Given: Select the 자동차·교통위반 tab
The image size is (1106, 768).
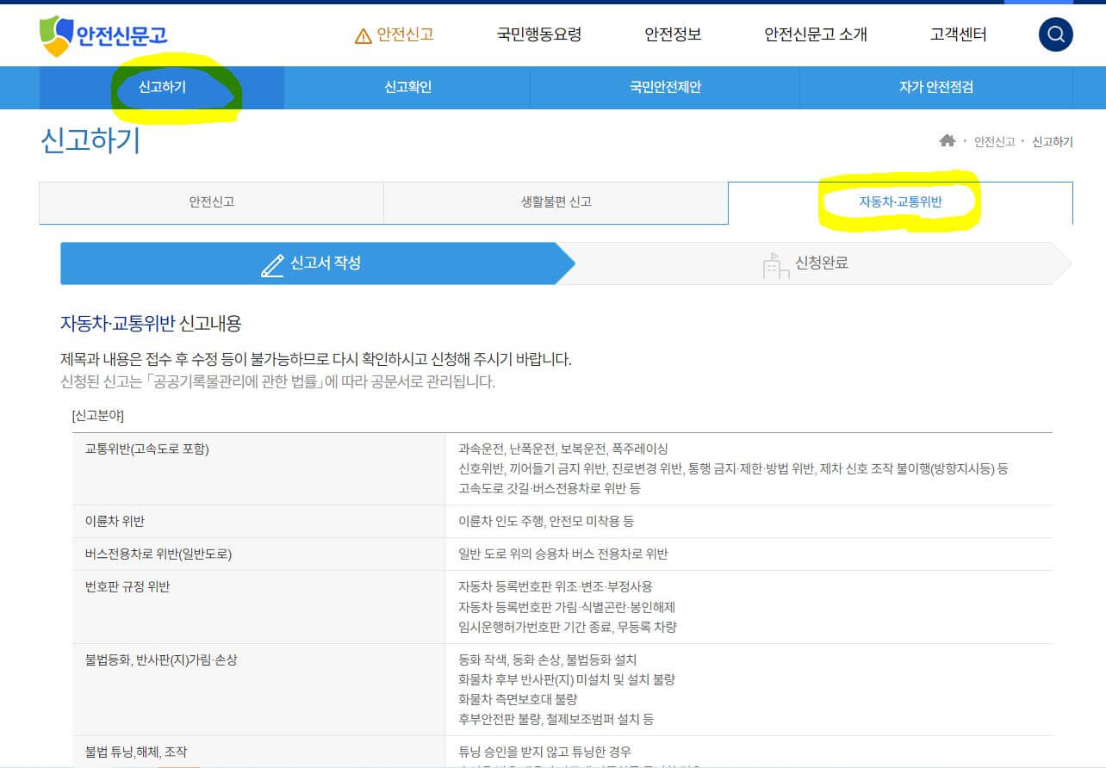Looking at the screenshot, I should pos(899,202).
